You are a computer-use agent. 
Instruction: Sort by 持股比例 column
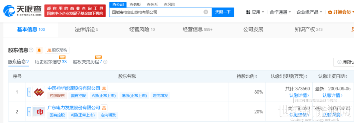point(256,76)
